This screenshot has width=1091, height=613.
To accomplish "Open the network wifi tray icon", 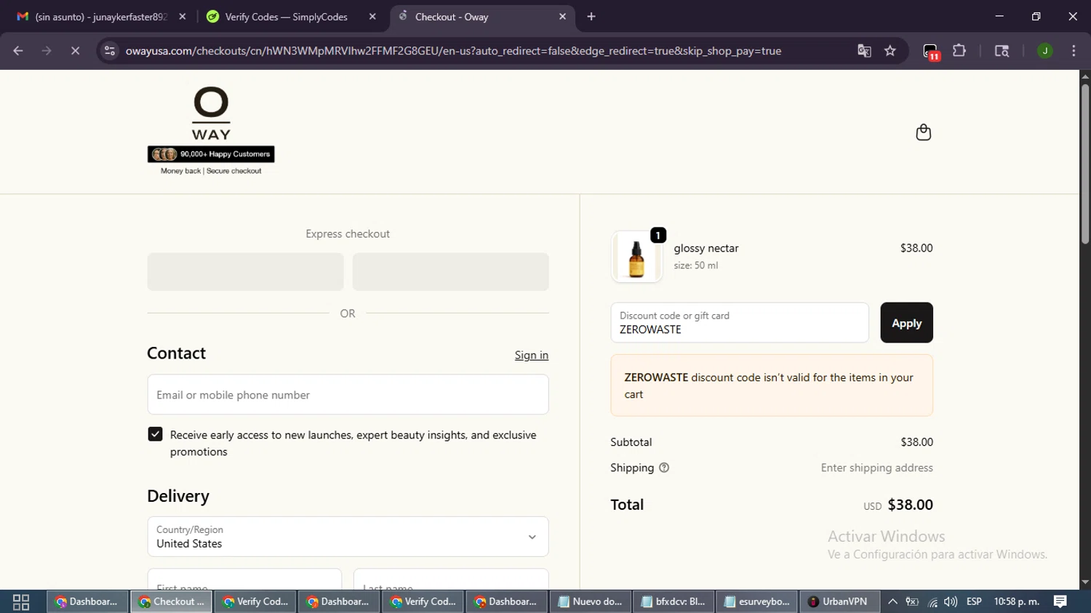I will coord(932,602).
